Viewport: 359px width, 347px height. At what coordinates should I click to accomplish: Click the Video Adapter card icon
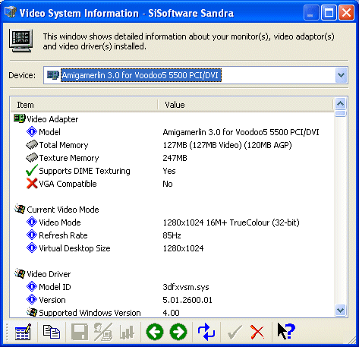point(20,118)
